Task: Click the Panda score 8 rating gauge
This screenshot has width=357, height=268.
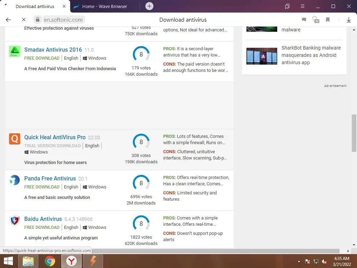Action: 141,183
